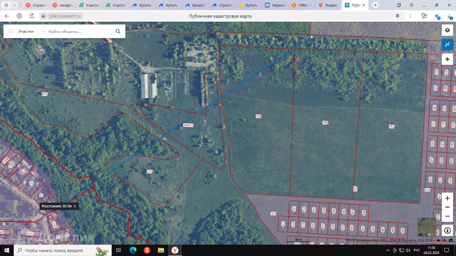Open the three-dot zoom options
Viewport: 456px width, 256px height.
pos(447,207)
